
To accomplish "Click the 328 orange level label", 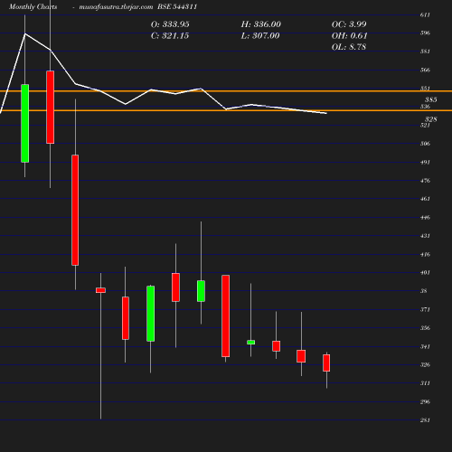I will tap(431, 119).
